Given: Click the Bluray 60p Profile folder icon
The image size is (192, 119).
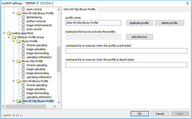Looking at the screenshot, I should 19,61.
